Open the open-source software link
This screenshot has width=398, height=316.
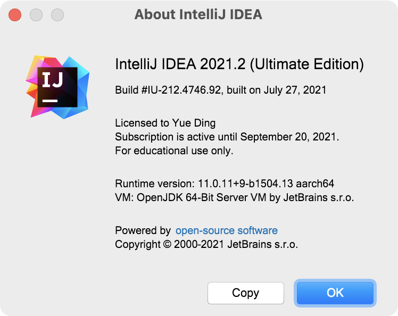coord(227,230)
